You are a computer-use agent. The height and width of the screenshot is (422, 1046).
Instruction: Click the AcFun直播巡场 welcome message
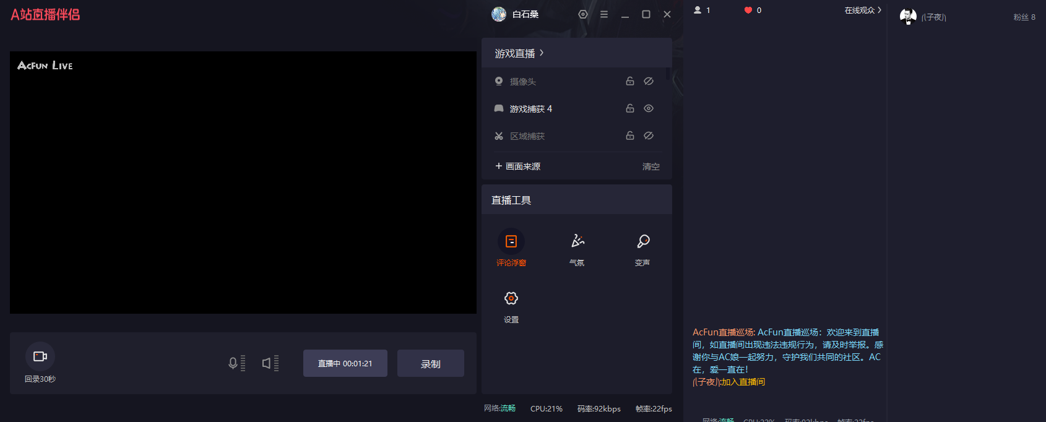(787, 351)
